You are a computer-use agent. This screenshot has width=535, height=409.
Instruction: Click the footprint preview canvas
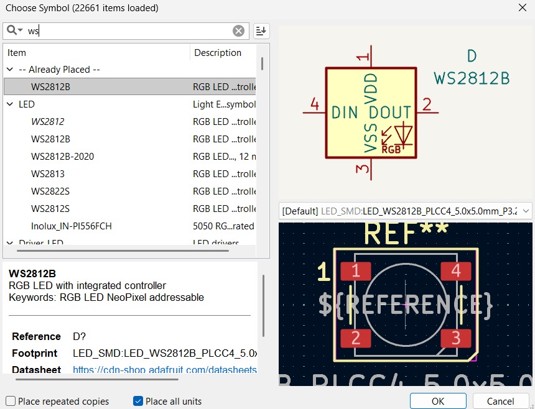click(406, 304)
